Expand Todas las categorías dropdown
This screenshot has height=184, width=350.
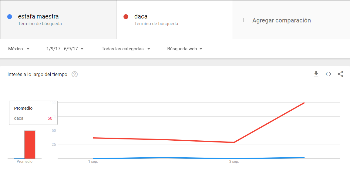(x=126, y=49)
